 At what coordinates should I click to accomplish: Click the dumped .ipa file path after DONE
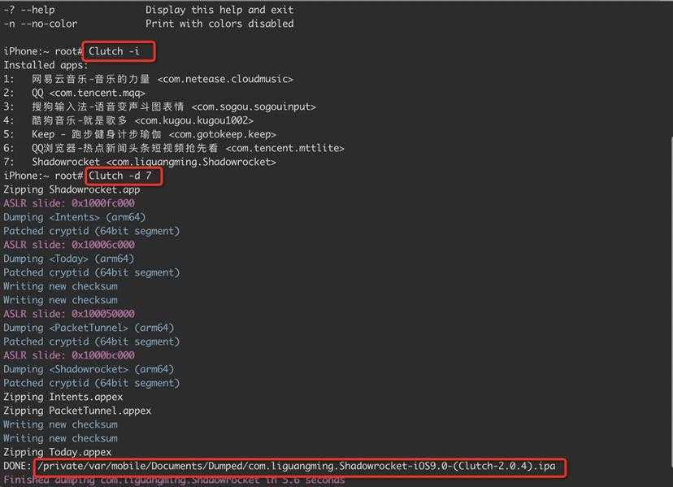(x=297, y=466)
